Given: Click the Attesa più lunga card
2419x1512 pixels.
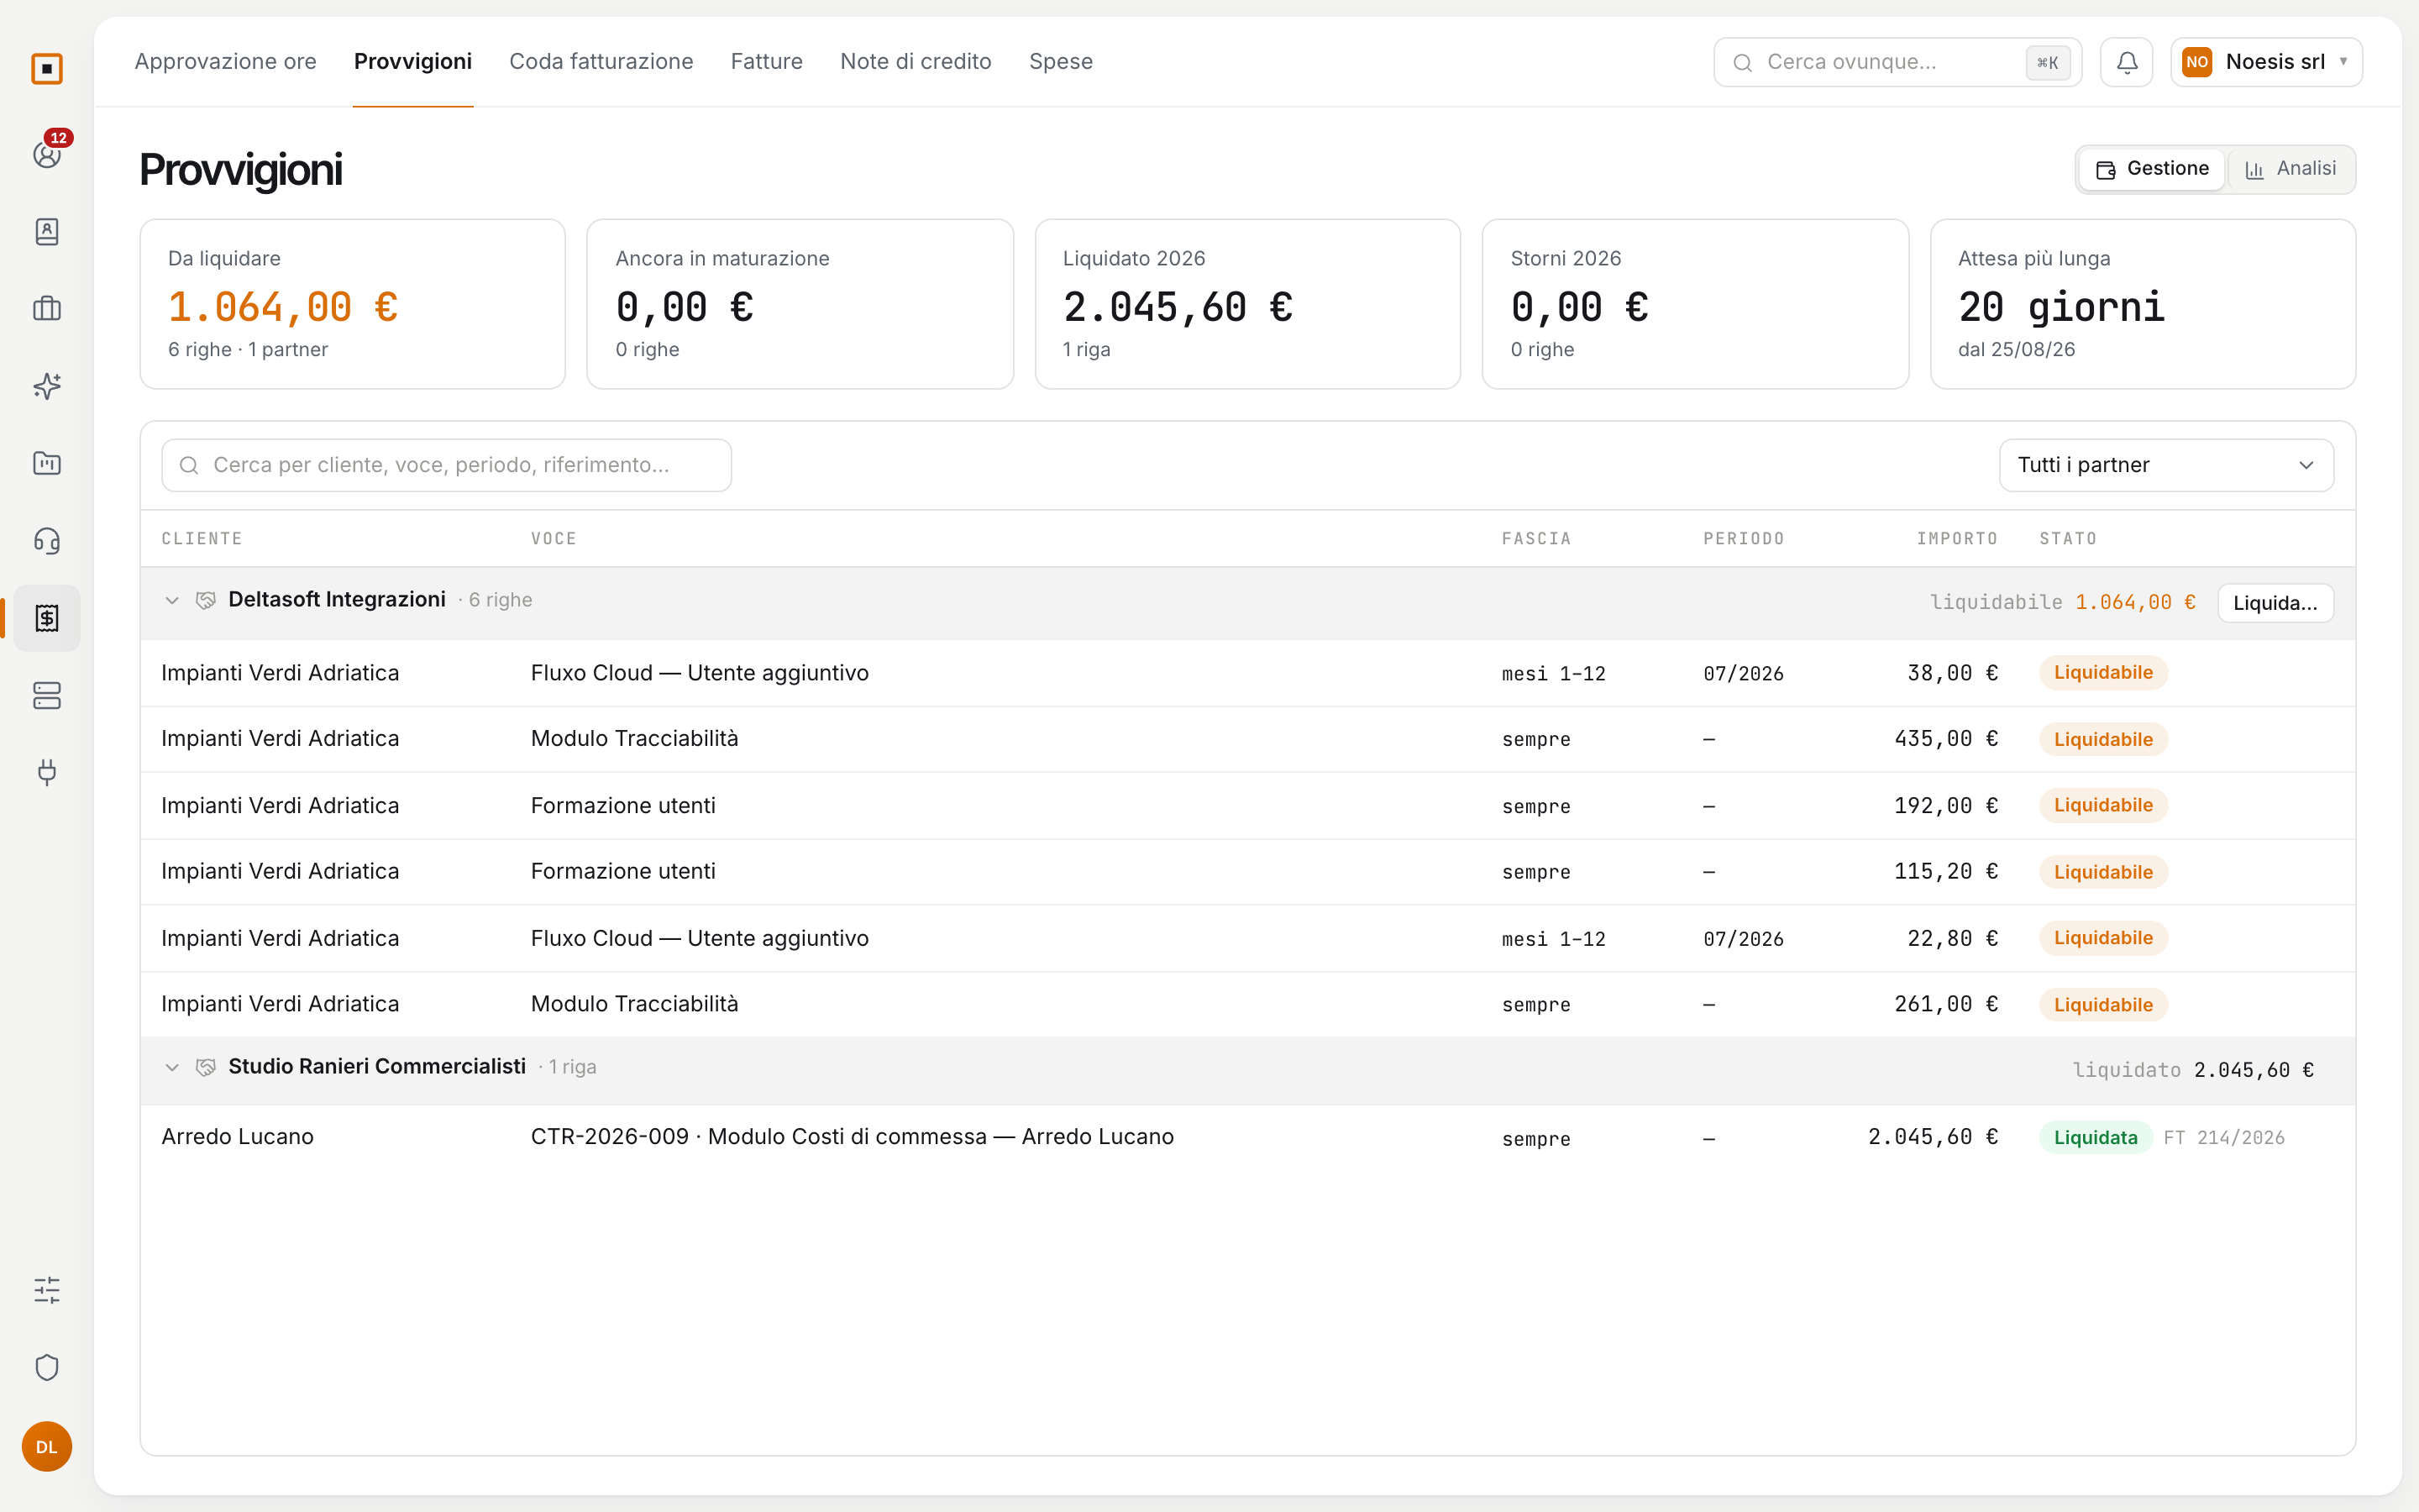Looking at the screenshot, I should [x=2144, y=304].
